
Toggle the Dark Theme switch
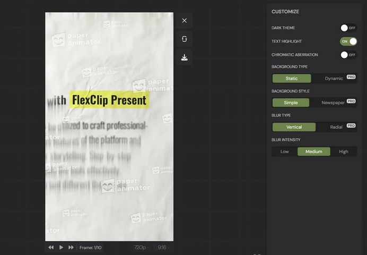(x=348, y=28)
